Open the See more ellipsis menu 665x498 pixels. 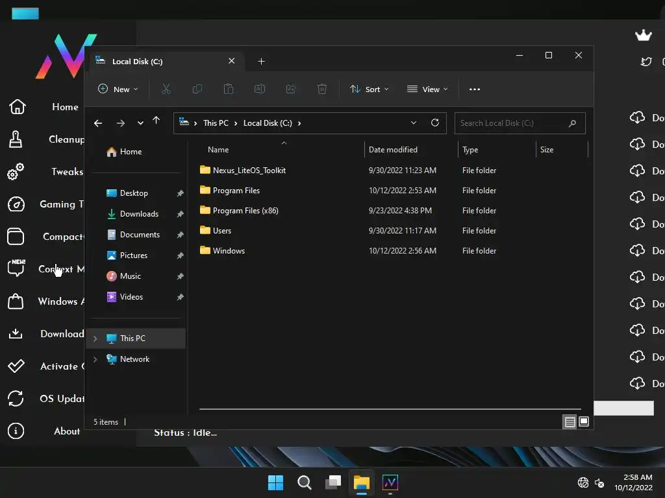pos(475,89)
